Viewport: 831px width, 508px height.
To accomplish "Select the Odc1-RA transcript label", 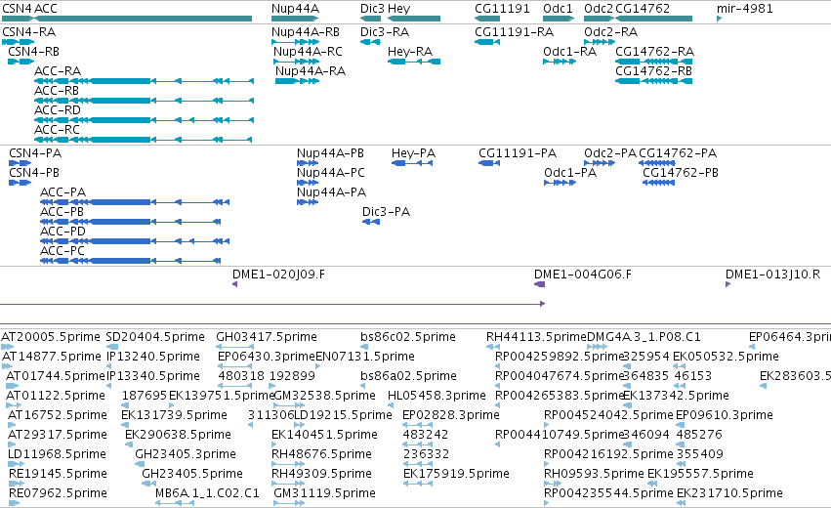I will coord(569,52).
